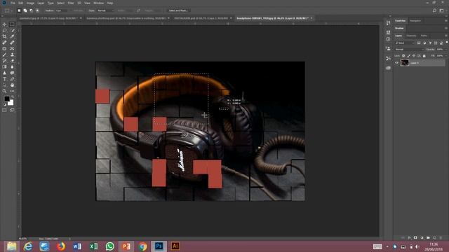Select the Crop tool
The width and height of the screenshot is (449, 252).
4,36
